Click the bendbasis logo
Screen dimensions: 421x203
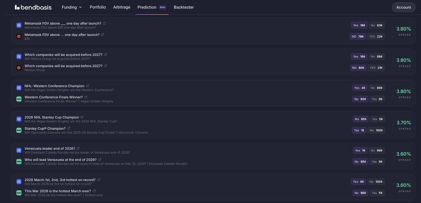click(34, 7)
